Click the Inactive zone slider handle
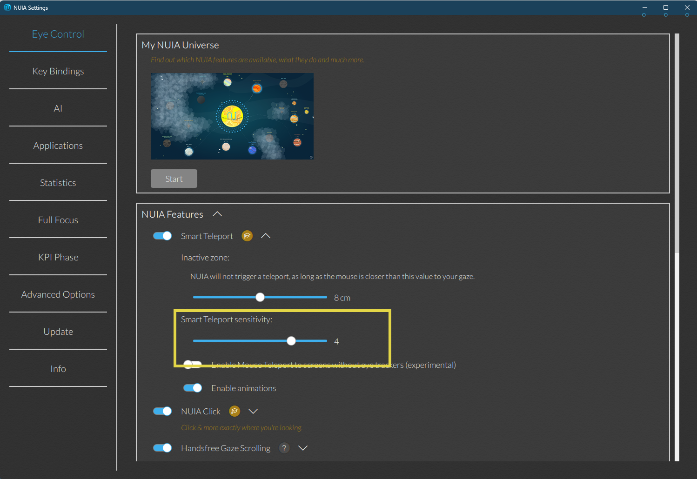Image resolution: width=697 pixels, height=479 pixels. pos(260,297)
